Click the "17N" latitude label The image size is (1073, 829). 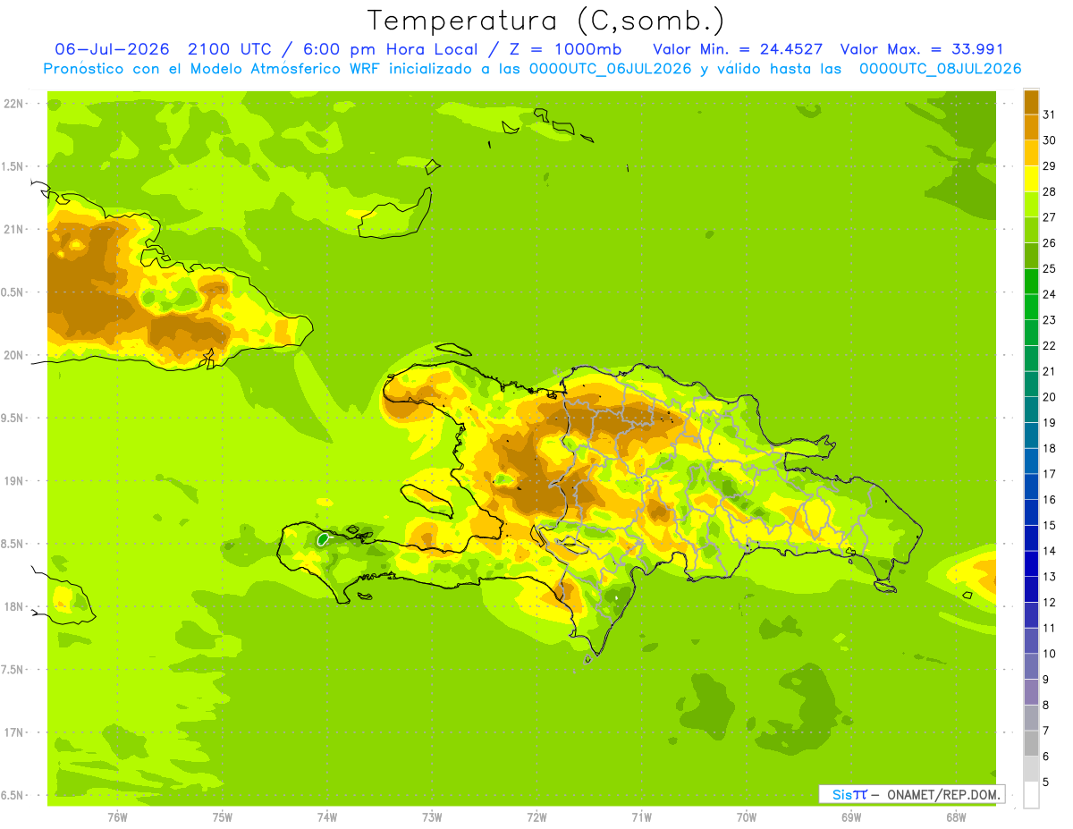point(14,732)
